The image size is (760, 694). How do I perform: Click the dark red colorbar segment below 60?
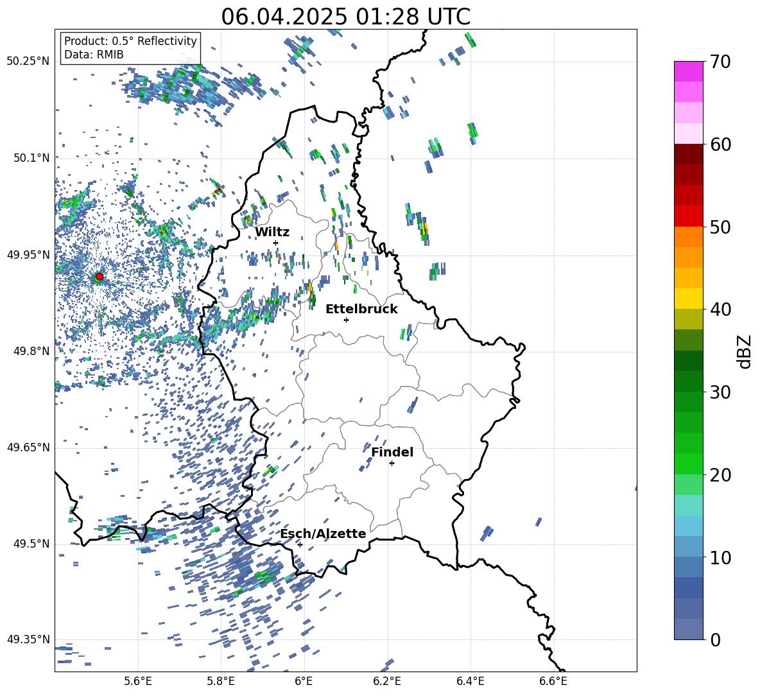(x=688, y=154)
